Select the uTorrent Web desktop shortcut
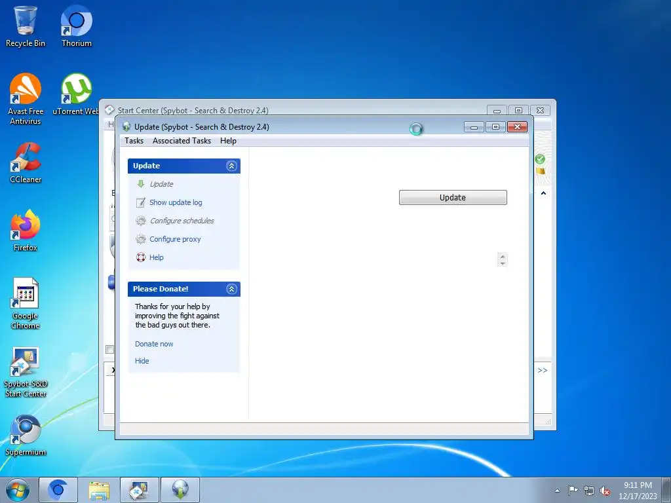The image size is (671, 503). pos(76,94)
